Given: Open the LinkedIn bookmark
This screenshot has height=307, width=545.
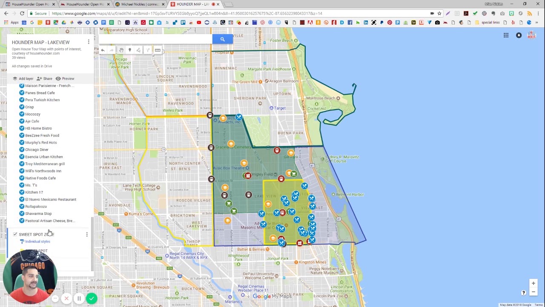Looking at the screenshot, I should click(x=366, y=23).
